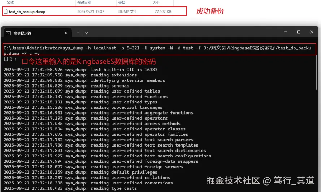This screenshot has width=321, height=192.
Task: Click the 'reading user-defined collations' line
Action: 87,178
